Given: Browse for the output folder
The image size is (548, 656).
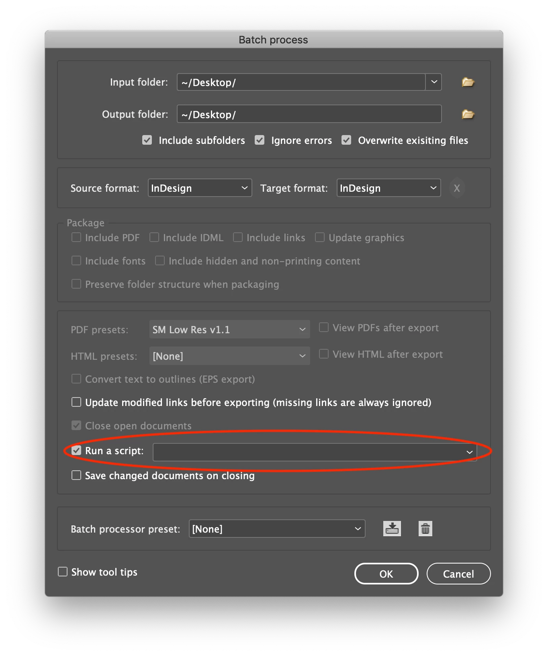Looking at the screenshot, I should click(468, 115).
